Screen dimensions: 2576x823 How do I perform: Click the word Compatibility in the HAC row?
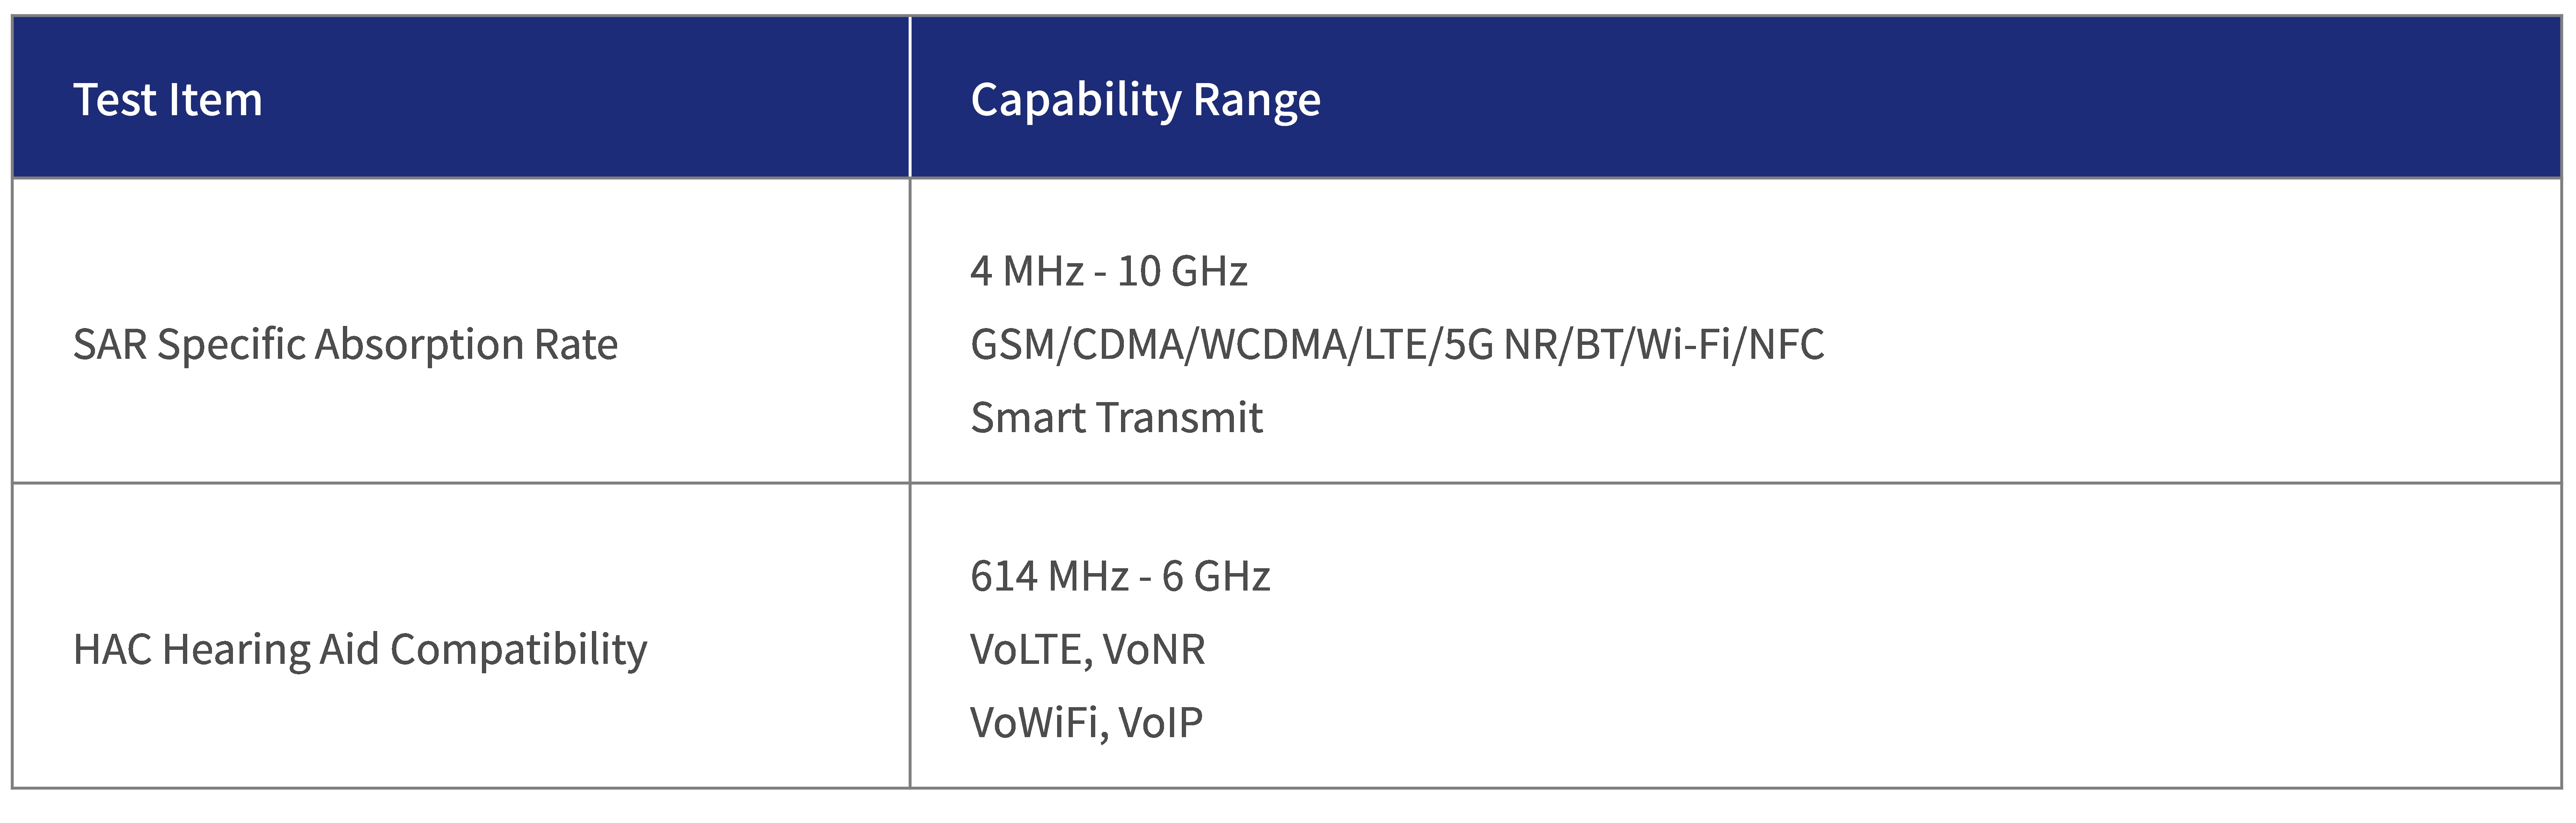click(x=518, y=649)
